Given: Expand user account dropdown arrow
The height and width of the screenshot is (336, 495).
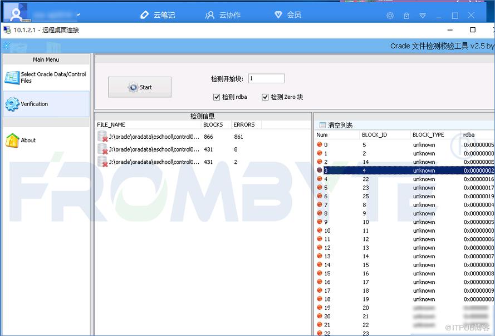Looking at the screenshot, I should click(x=79, y=15).
